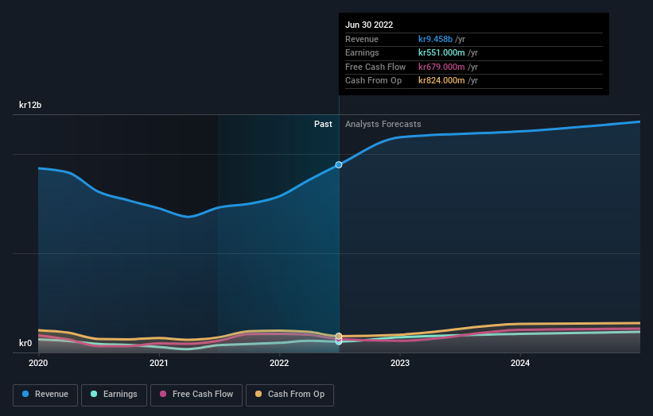Click the 2024 x-axis label
Image resolution: width=653 pixels, height=416 pixels.
[520, 363]
